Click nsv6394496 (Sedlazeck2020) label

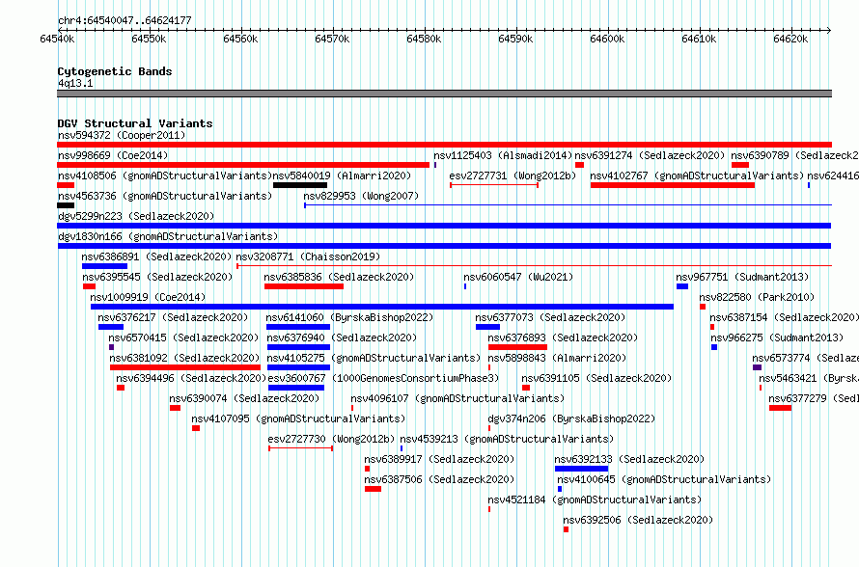click(191, 378)
